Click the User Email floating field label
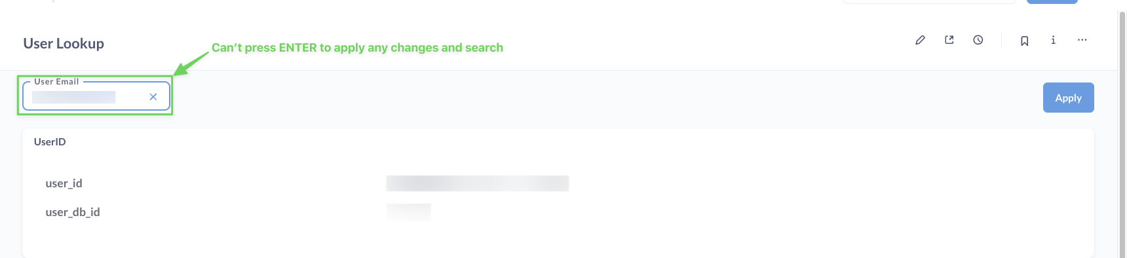Screen dimensions: 1127x258 pos(56,82)
